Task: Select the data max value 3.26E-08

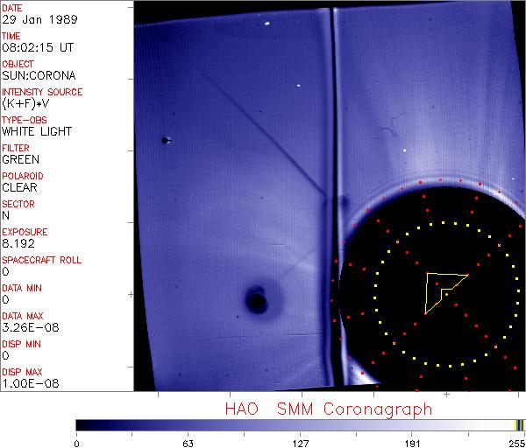Action: click(x=31, y=327)
